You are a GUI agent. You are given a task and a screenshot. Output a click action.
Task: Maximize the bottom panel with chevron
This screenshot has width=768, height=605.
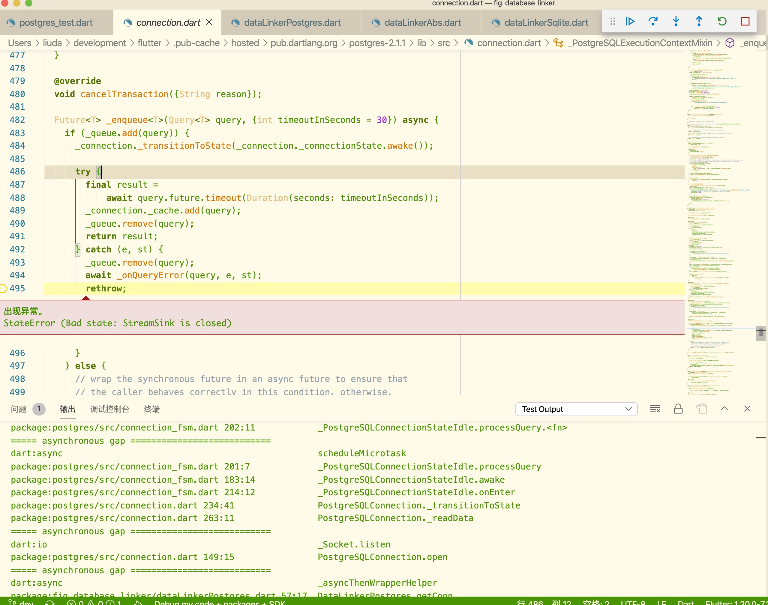(724, 408)
